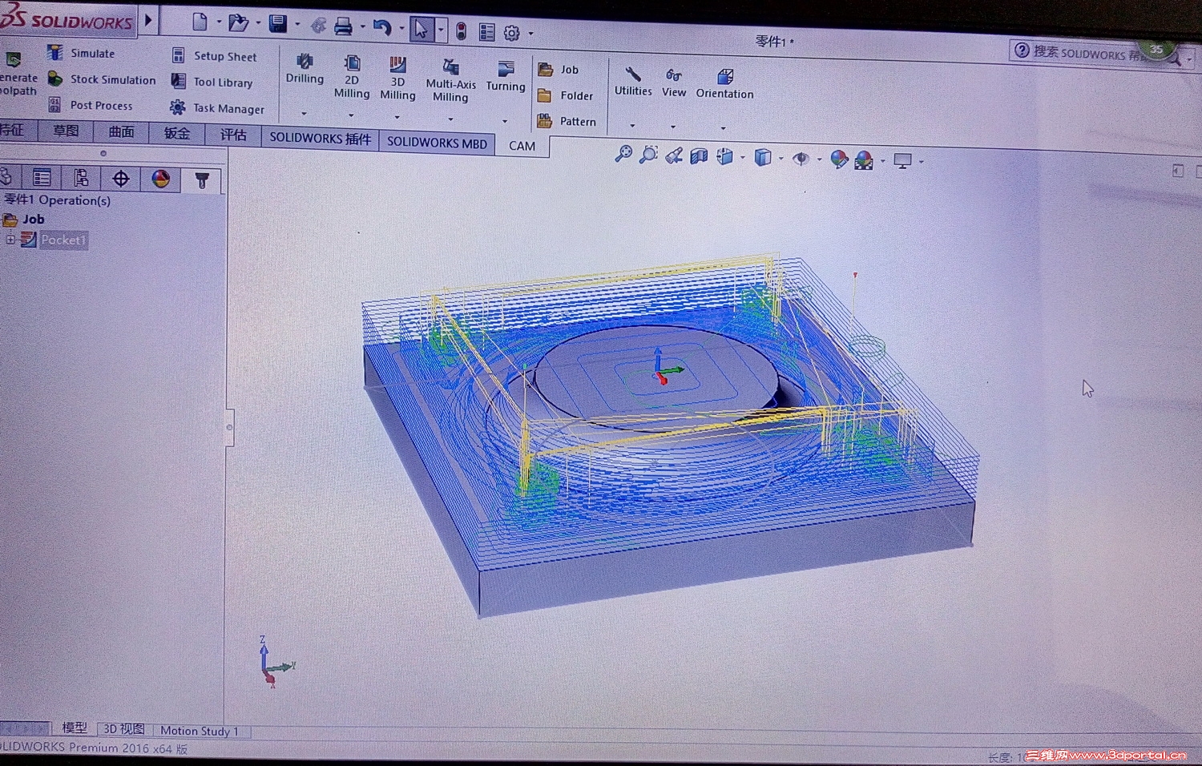Choose the Turning operation

[x=506, y=77]
